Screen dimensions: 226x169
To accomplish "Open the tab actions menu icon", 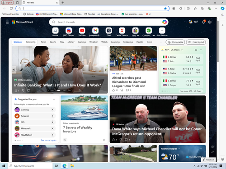I will (18, 3).
